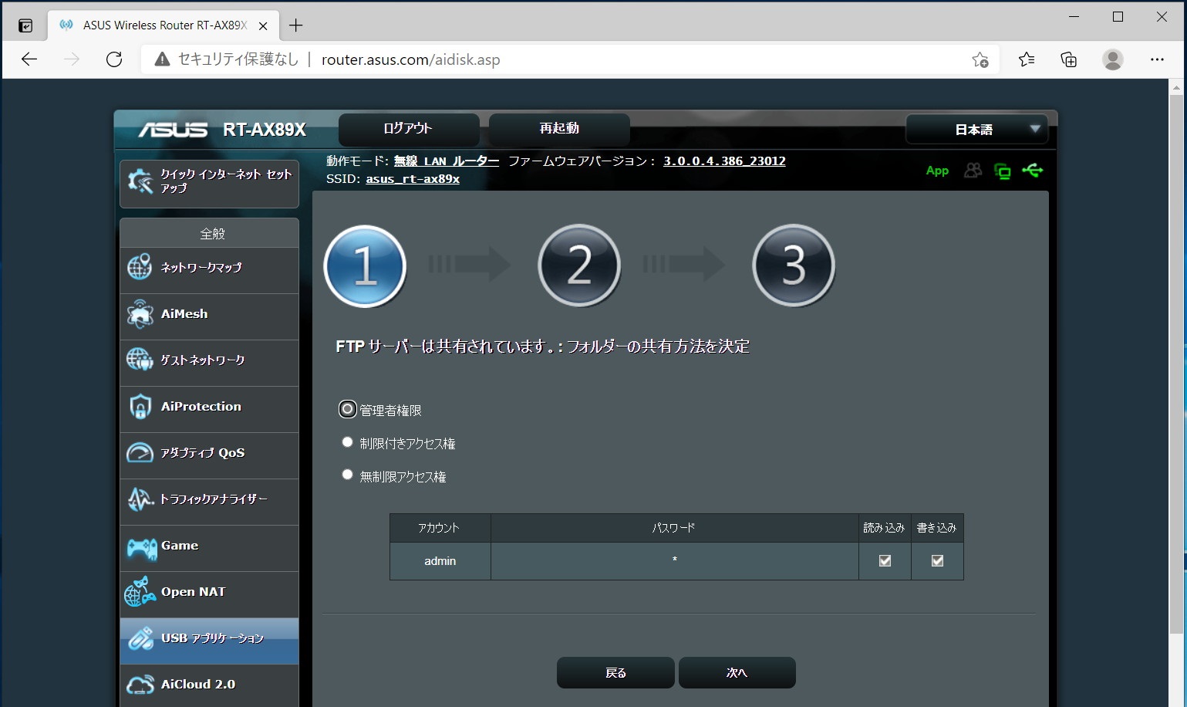Viewport: 1187px width, 707px height.
Task: Switch to ASUS Wireless Router RT-AX89X tab
Action: (x=164, y=25)
